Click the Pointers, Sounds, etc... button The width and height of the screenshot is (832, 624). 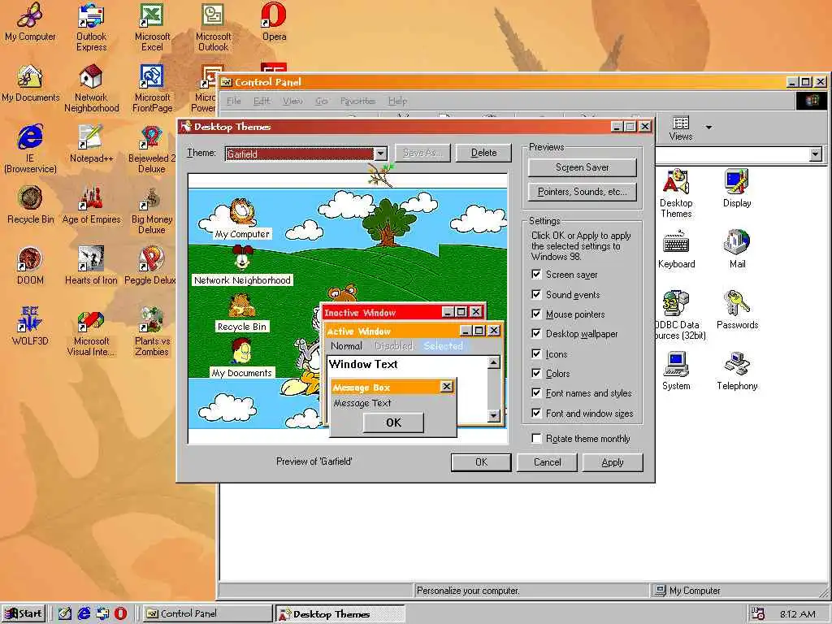[x=582, y=192]
